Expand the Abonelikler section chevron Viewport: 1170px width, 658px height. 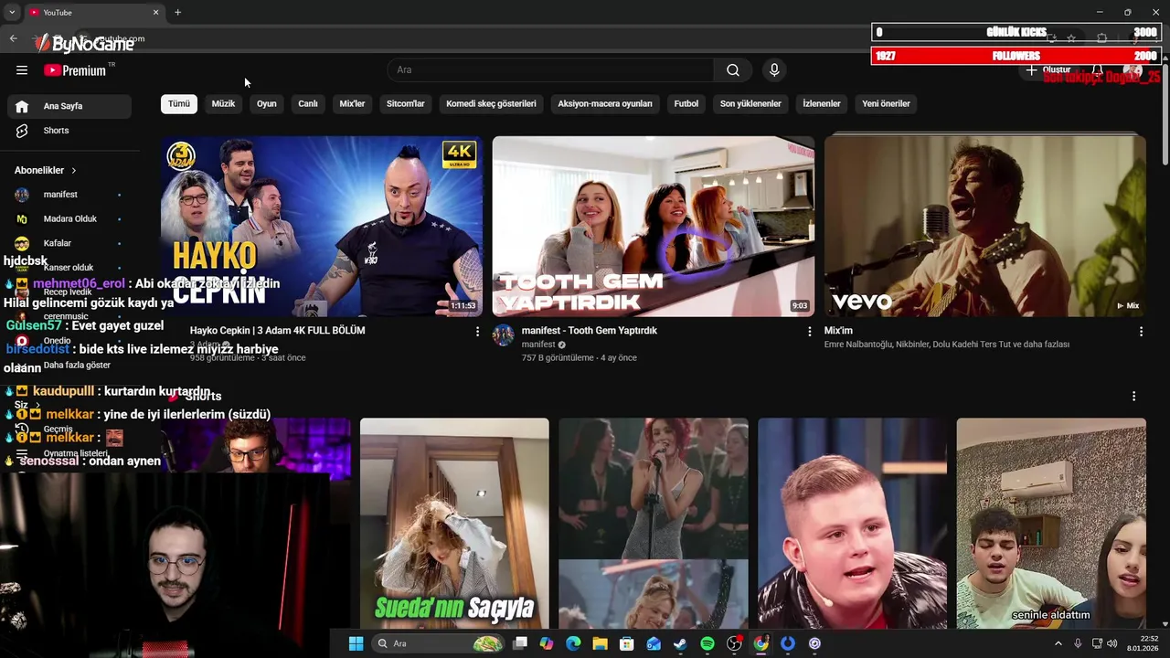pos(74,171)
